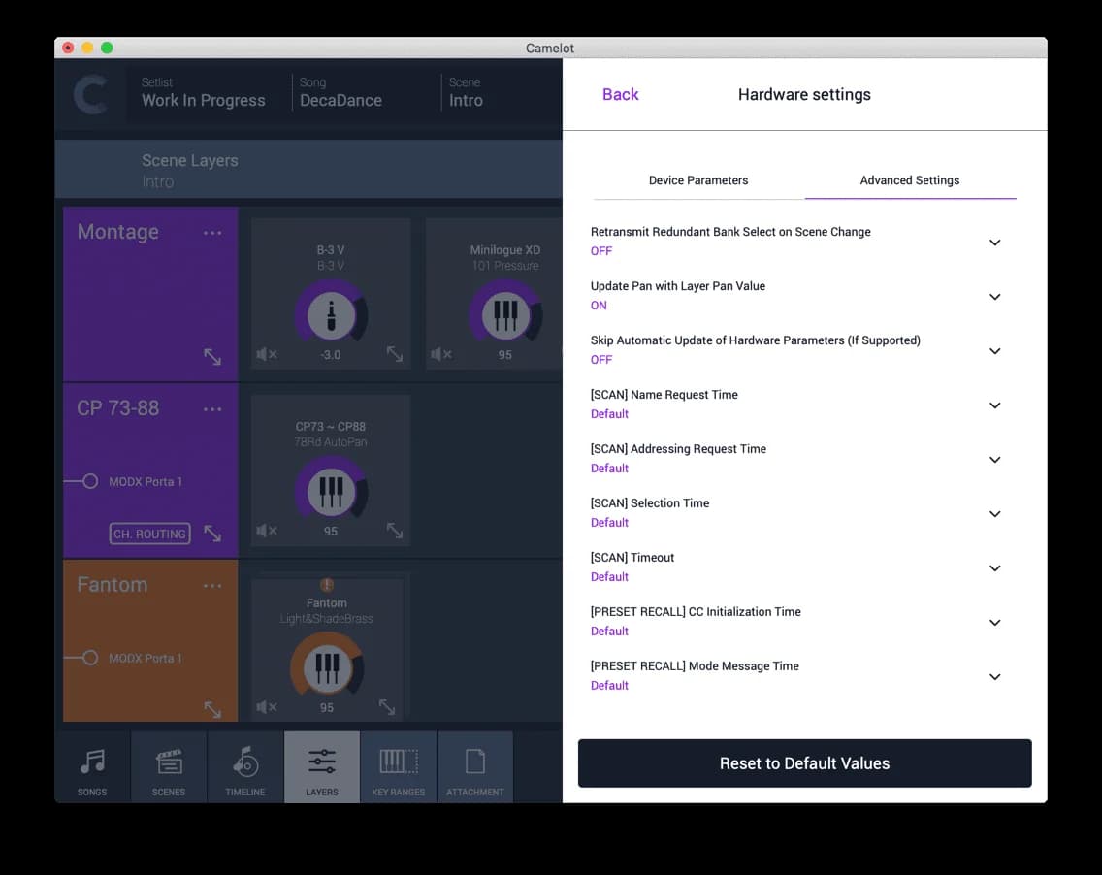The height and width of the screenshot is (875, 1102).
Task: Expand Retransmit Redundant Bank Select setting
Action: point(994,242)
